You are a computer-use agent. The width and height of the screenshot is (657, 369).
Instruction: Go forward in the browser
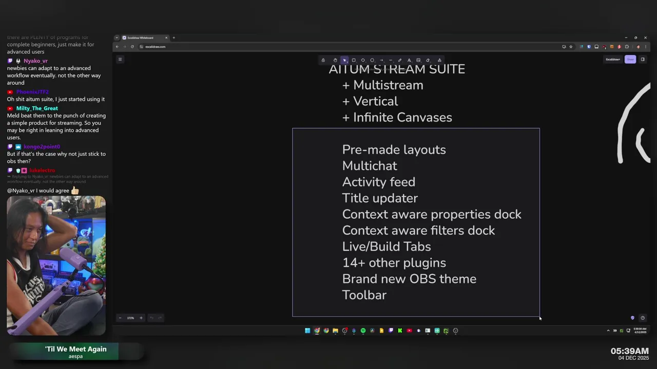124,47
